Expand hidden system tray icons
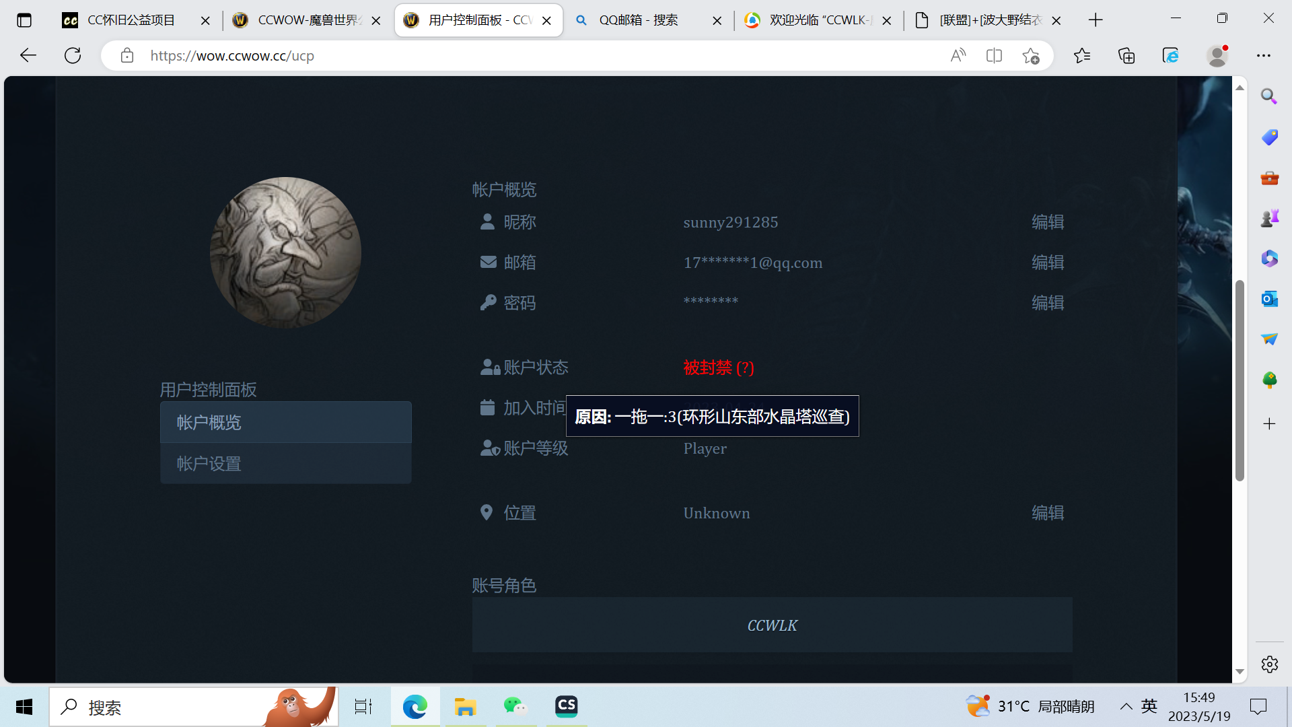 (1127, 706)
